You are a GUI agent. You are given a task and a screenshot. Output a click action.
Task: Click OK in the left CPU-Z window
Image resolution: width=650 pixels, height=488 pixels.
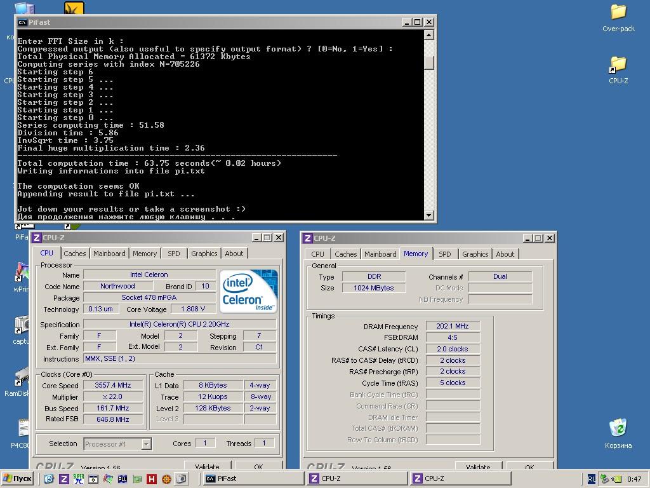pos(259,466)
